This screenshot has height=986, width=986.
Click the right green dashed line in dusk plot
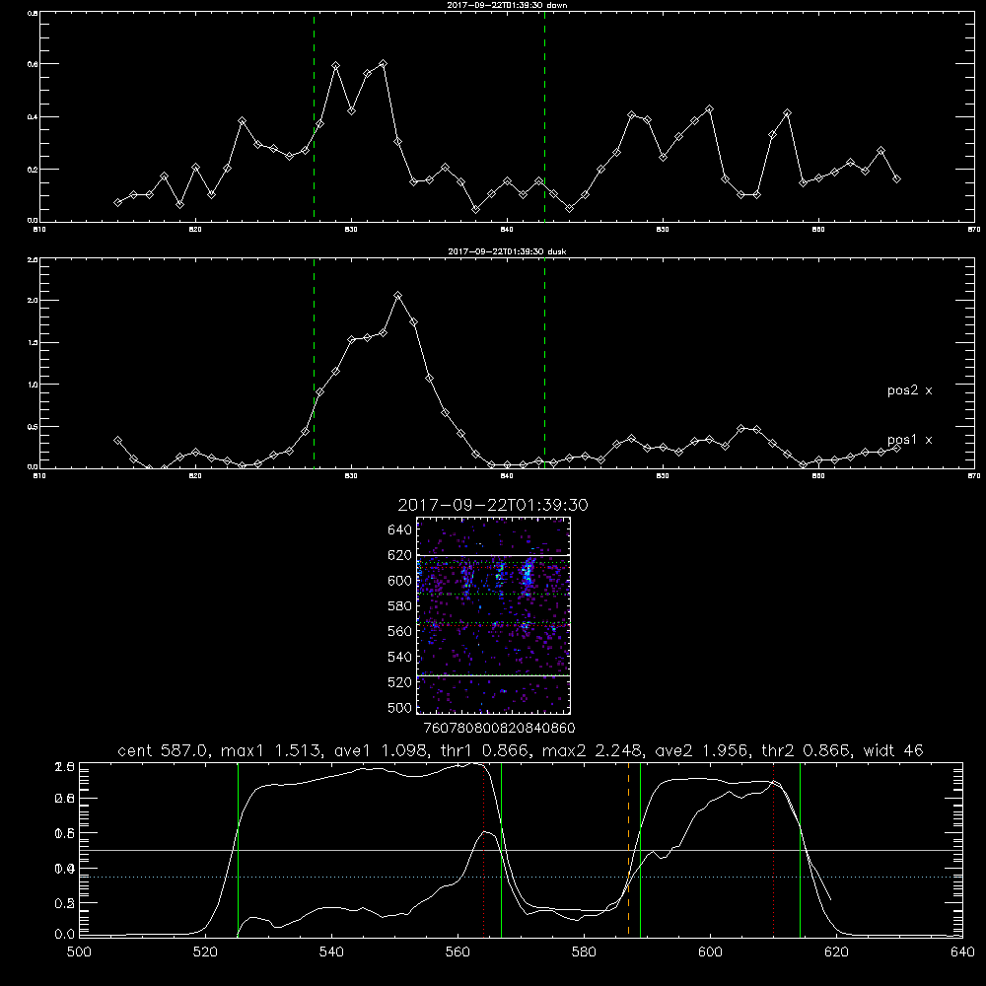click(544, 364)
